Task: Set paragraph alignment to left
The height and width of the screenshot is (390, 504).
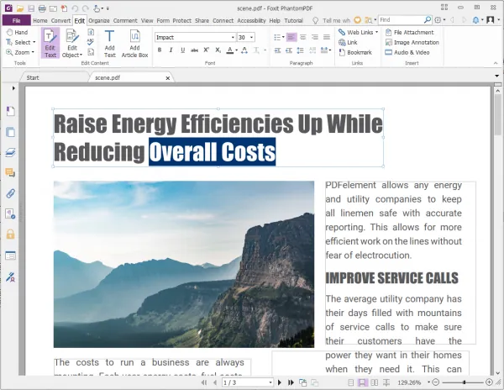Action: (291, 37)
